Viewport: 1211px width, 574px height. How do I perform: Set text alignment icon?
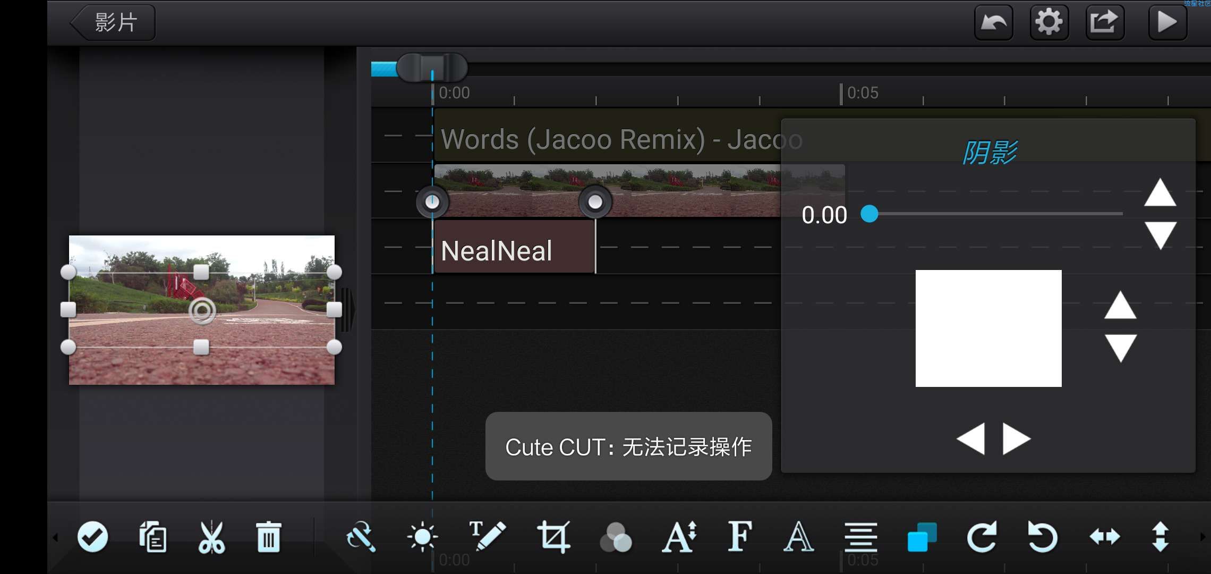pyautogui.click(x=860, y=537)
